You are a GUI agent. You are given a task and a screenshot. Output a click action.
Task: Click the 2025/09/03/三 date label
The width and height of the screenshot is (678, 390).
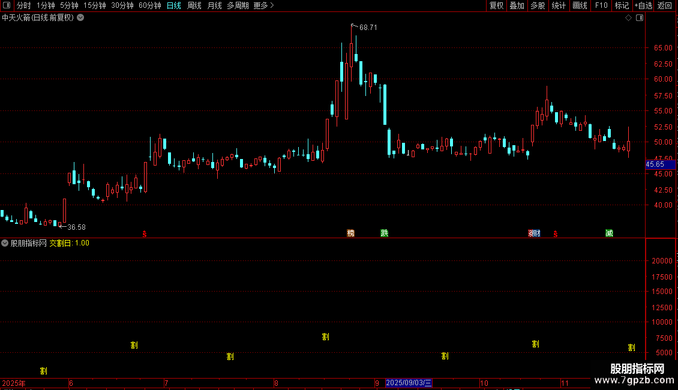[x=409, y=383]
